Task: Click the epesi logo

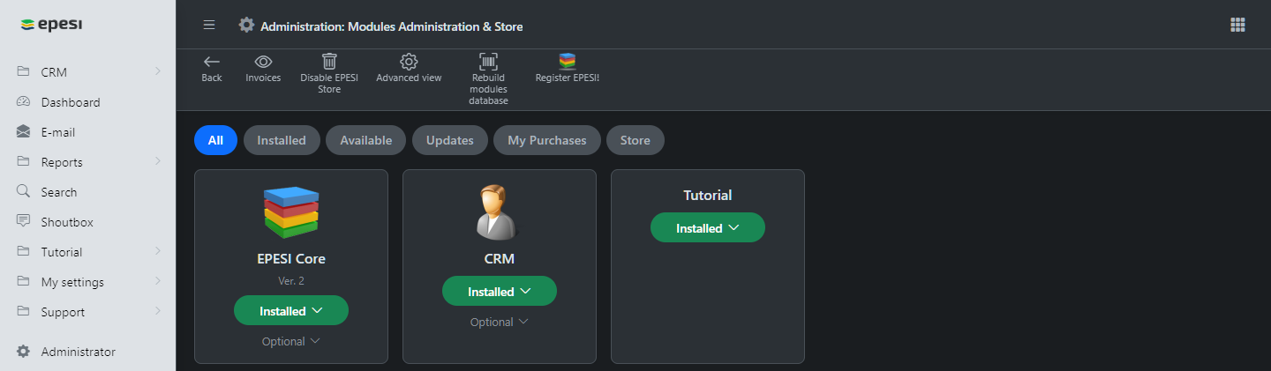Action: 51,25
